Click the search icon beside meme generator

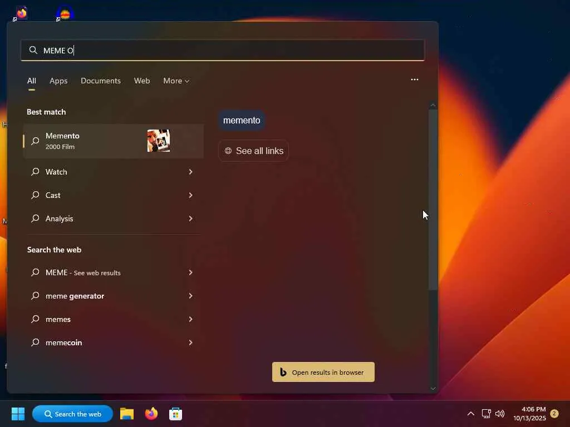tap(35, 296)
